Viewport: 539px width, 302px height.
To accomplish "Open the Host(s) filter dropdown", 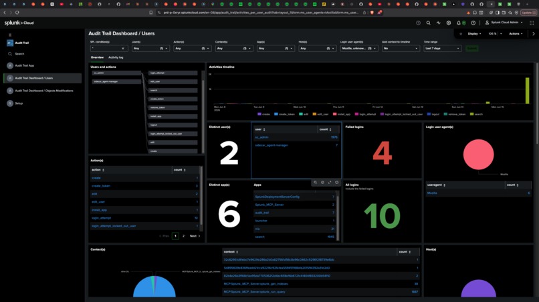I will click(x=317, y=49).
